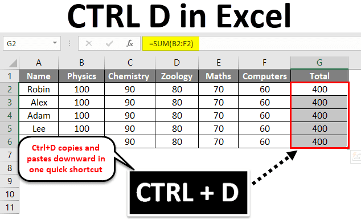Click the Name Box showing G2
This screenshot has width=361, height=219.
(x=32, y=43)
